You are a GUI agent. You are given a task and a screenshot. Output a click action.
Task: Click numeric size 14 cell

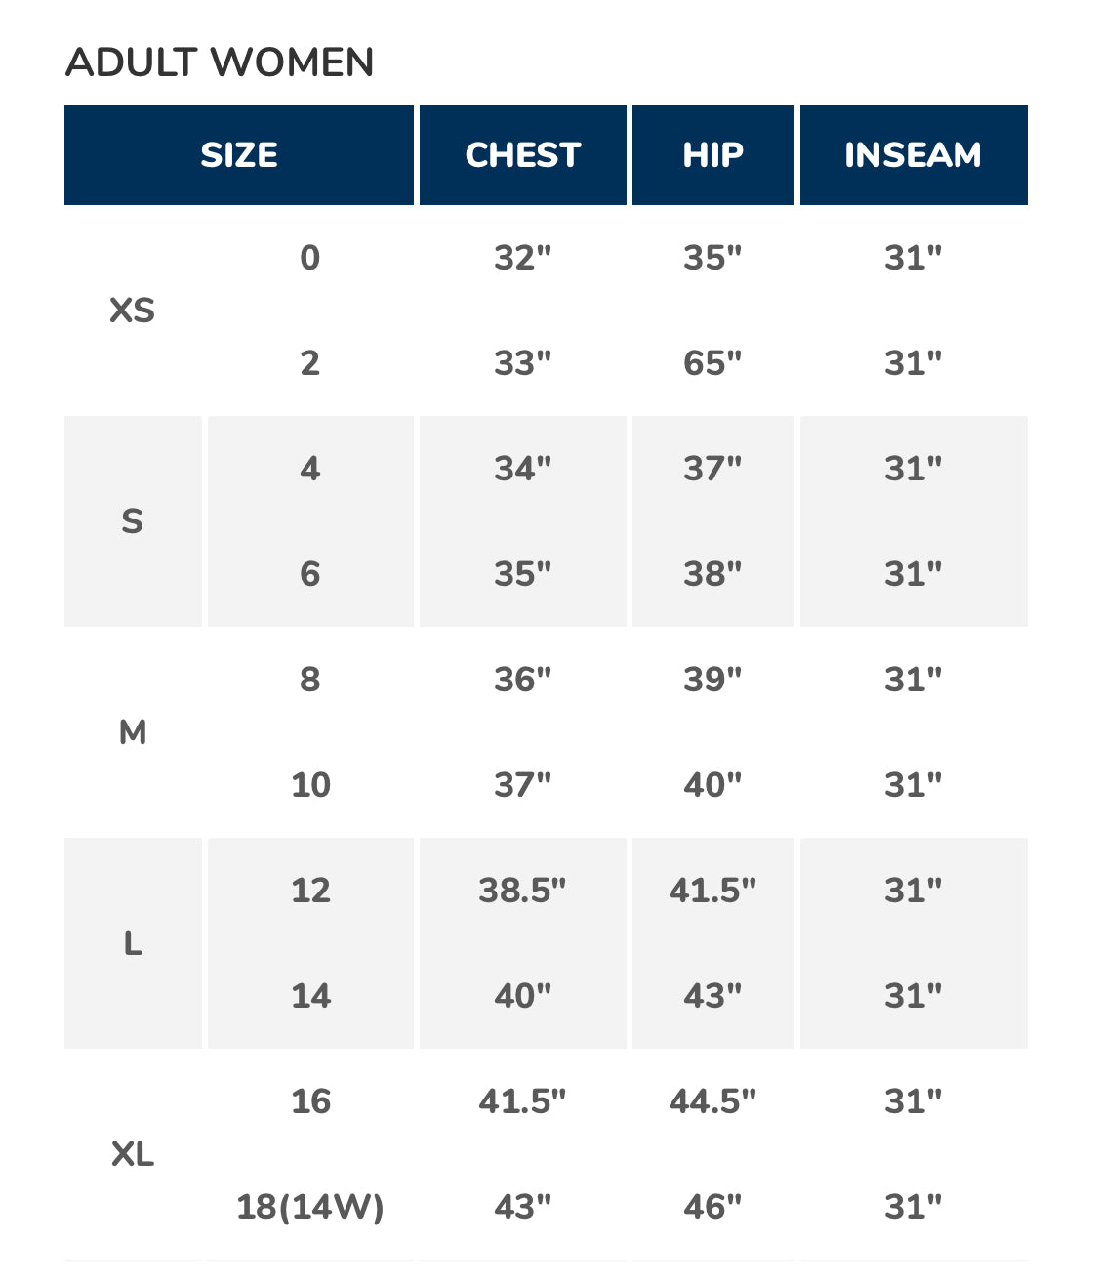coord(310,996)
